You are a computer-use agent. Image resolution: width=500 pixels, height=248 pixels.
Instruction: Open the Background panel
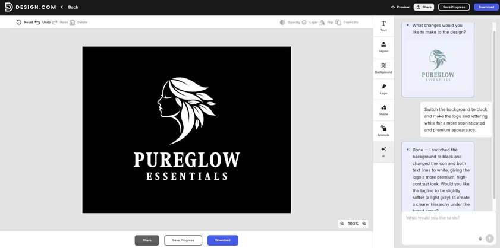coord(383,68)
